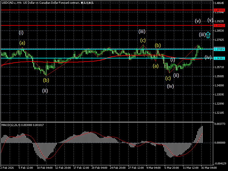
Task: Click the cyan 1.37059 price tag
Action: pyautogui.click(x=219, y=49)
